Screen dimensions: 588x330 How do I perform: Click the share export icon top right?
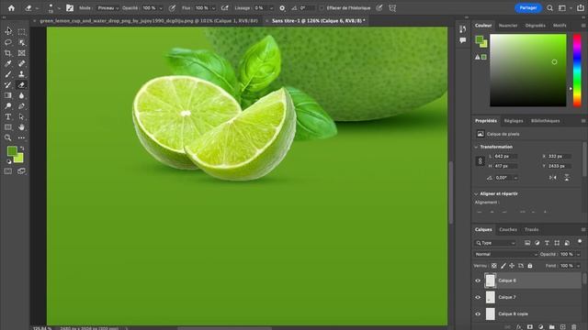(581, 8)
